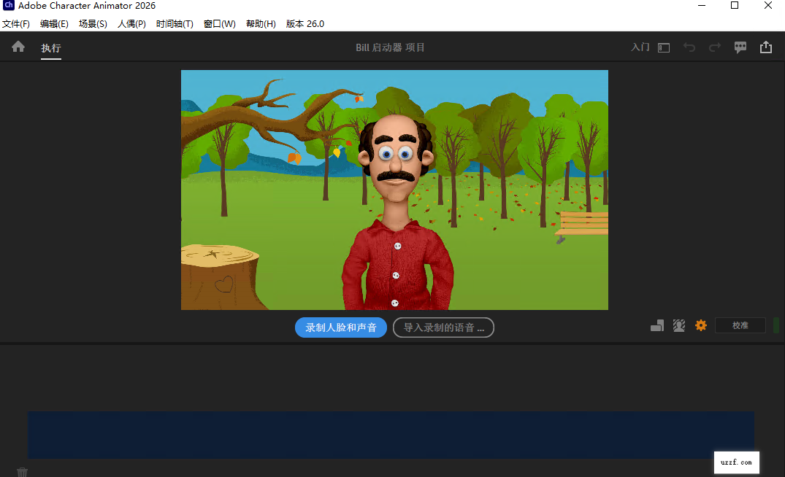785x477 pixels.
Task: Toggle the scene layers icon near 校准
Action: (x=656, y=325)
